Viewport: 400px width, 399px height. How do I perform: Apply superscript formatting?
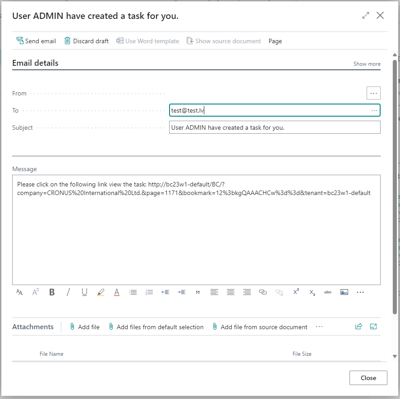pyautogui.click(x=296, y=292)
